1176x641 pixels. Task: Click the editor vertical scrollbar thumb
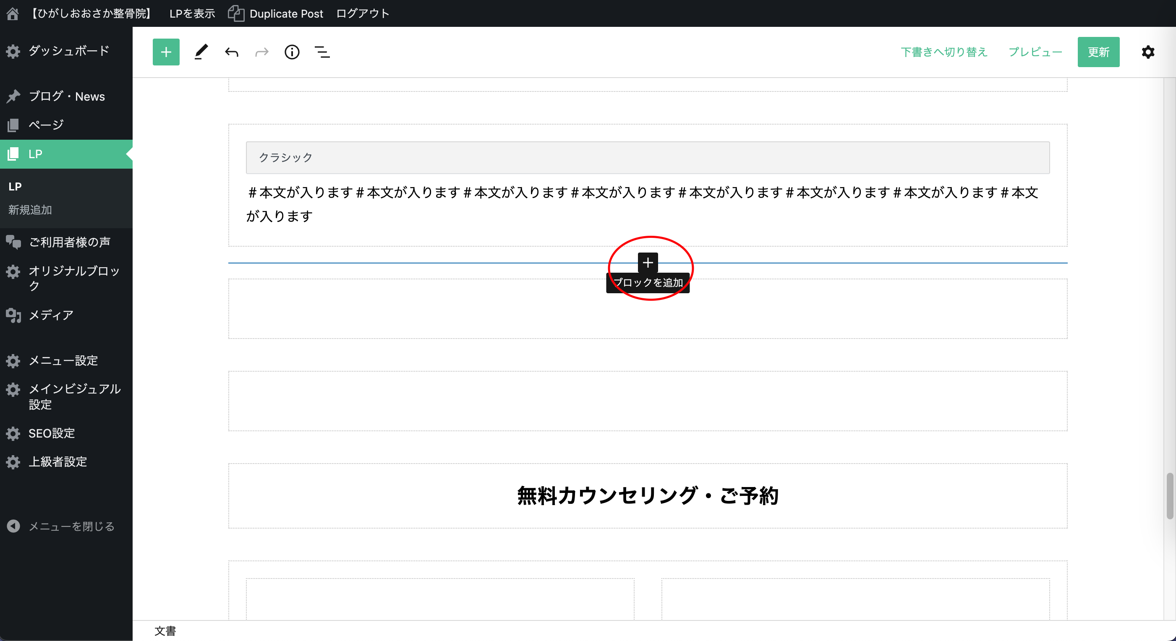1169,495
